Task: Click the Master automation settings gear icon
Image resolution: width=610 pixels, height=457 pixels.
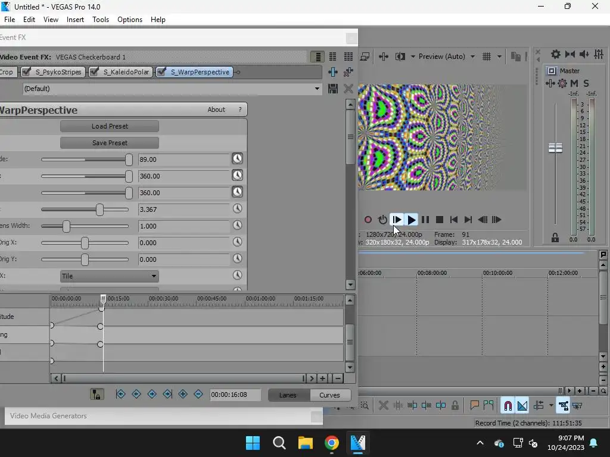Action: click(562, 83)
